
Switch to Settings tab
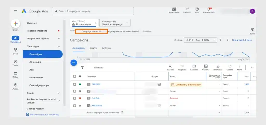pyautogui.click(x=106, y=48)
